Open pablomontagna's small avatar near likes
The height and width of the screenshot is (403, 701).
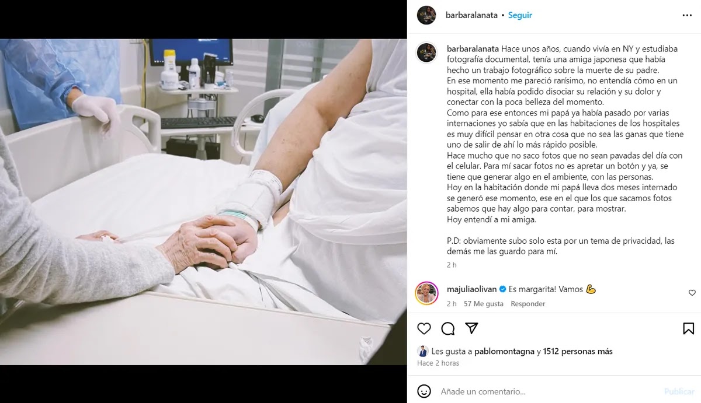coord(422,351)
